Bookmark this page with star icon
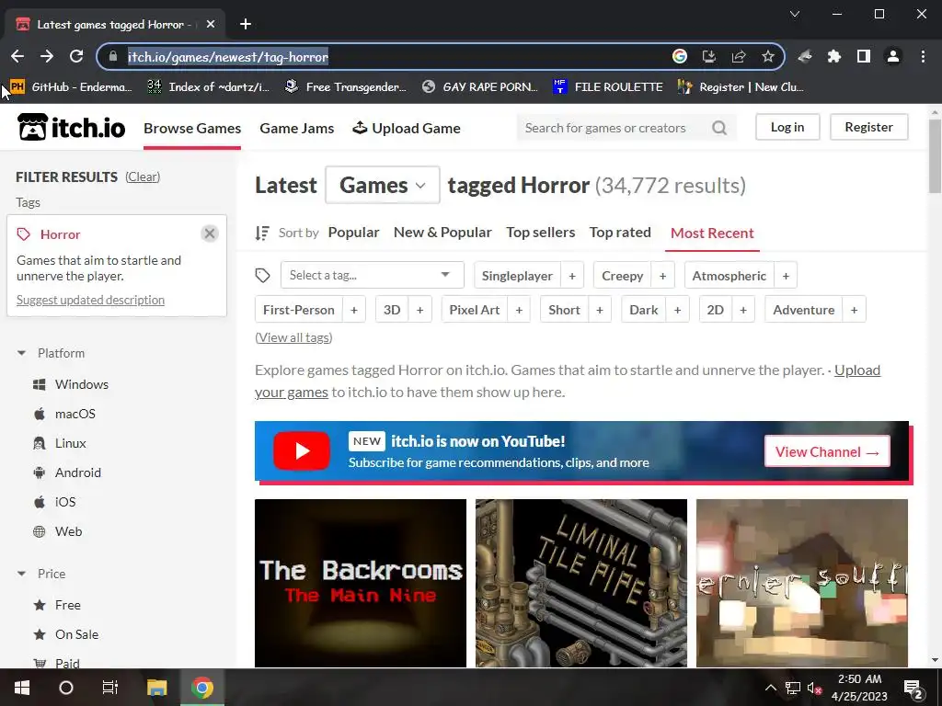This screenshot has width=942, height=706. coord(768,56)
